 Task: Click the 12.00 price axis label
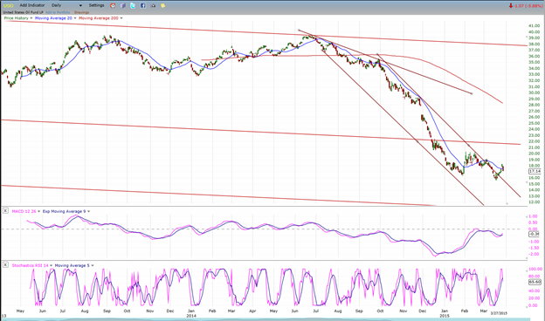point(534,202)
